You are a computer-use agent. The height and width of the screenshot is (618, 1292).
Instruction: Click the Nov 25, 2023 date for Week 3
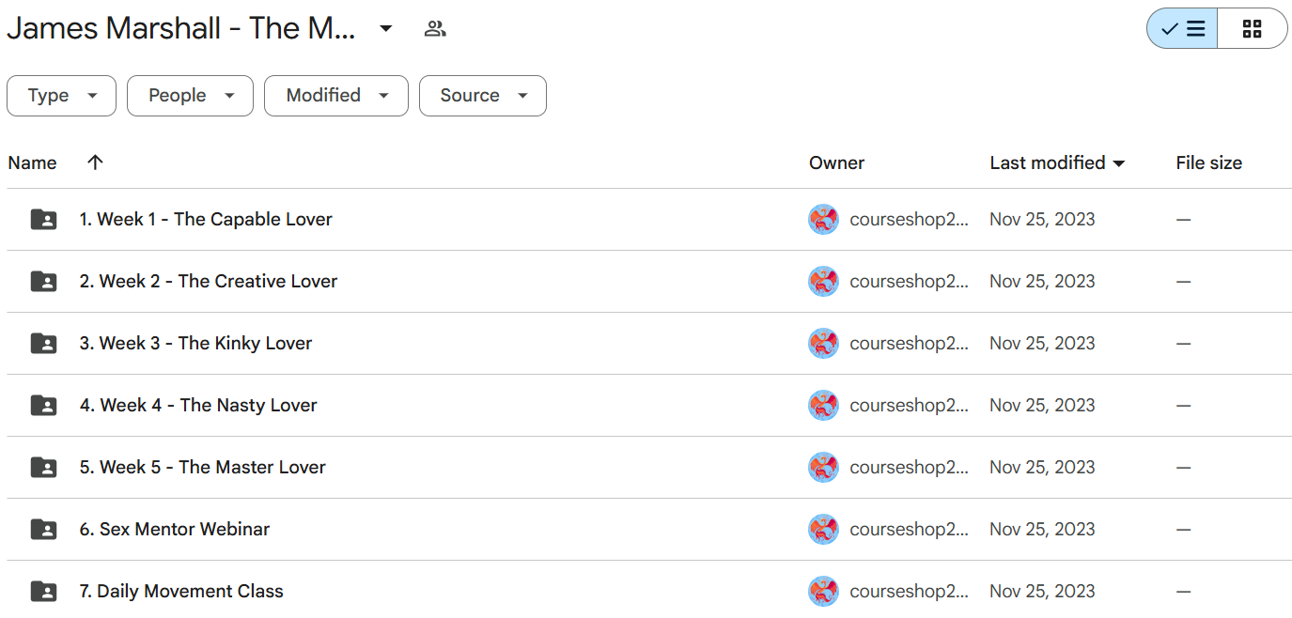pos(1042,344)
